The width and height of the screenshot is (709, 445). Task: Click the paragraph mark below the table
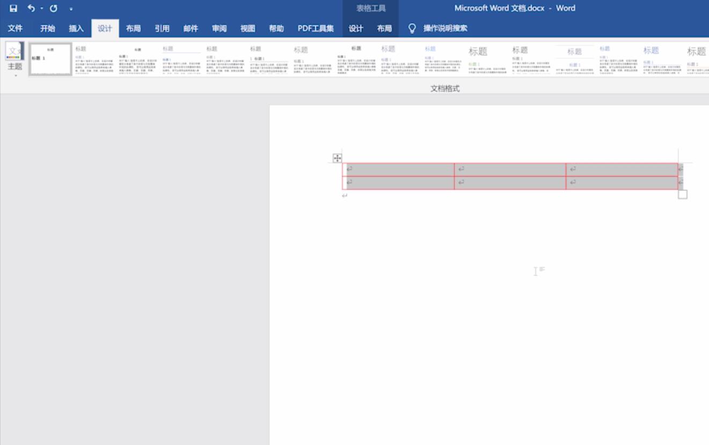click(x=345, y=196)
